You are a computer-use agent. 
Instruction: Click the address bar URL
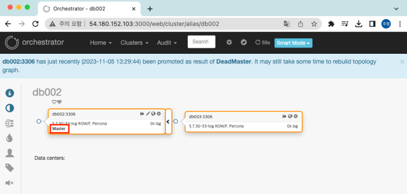click(154, 24)
